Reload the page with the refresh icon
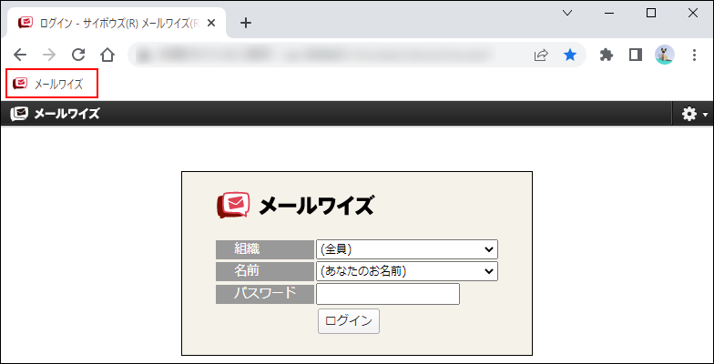The image size is (714, 364). pos(78,55)
